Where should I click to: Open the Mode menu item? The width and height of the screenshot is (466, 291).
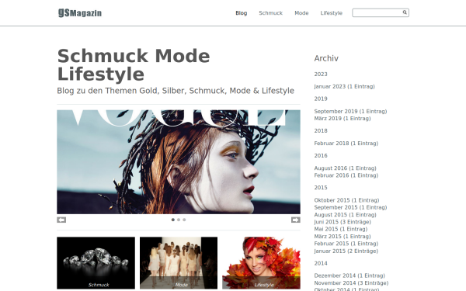(301, 13)
